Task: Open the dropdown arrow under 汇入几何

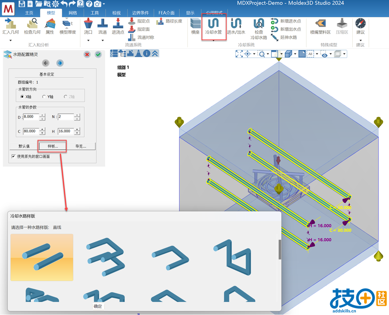Action: [11, 40]
